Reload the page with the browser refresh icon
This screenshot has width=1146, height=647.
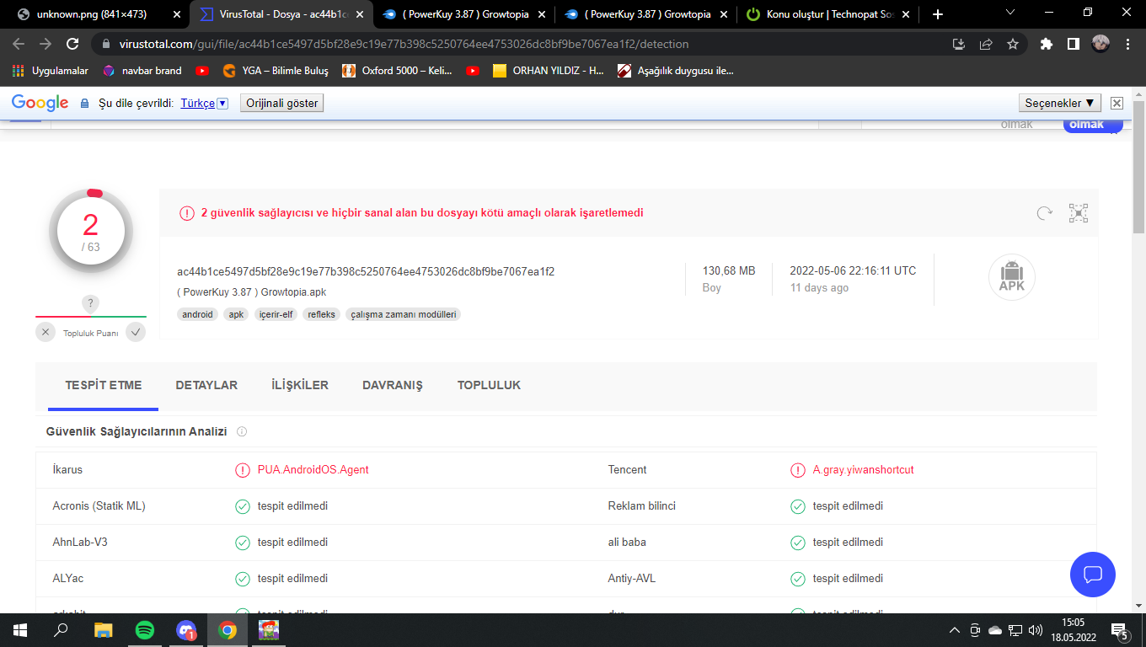coord(72,44)
